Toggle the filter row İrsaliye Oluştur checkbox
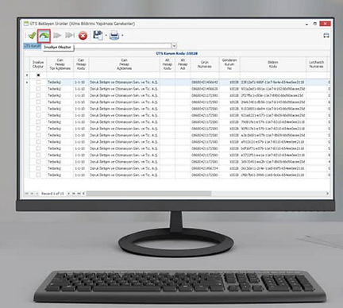 tap(38, 75)
